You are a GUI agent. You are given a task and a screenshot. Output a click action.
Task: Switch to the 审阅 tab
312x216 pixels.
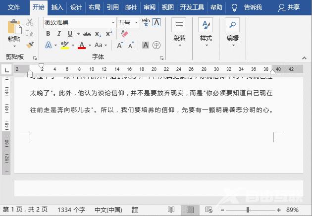[x=150, y=7]
